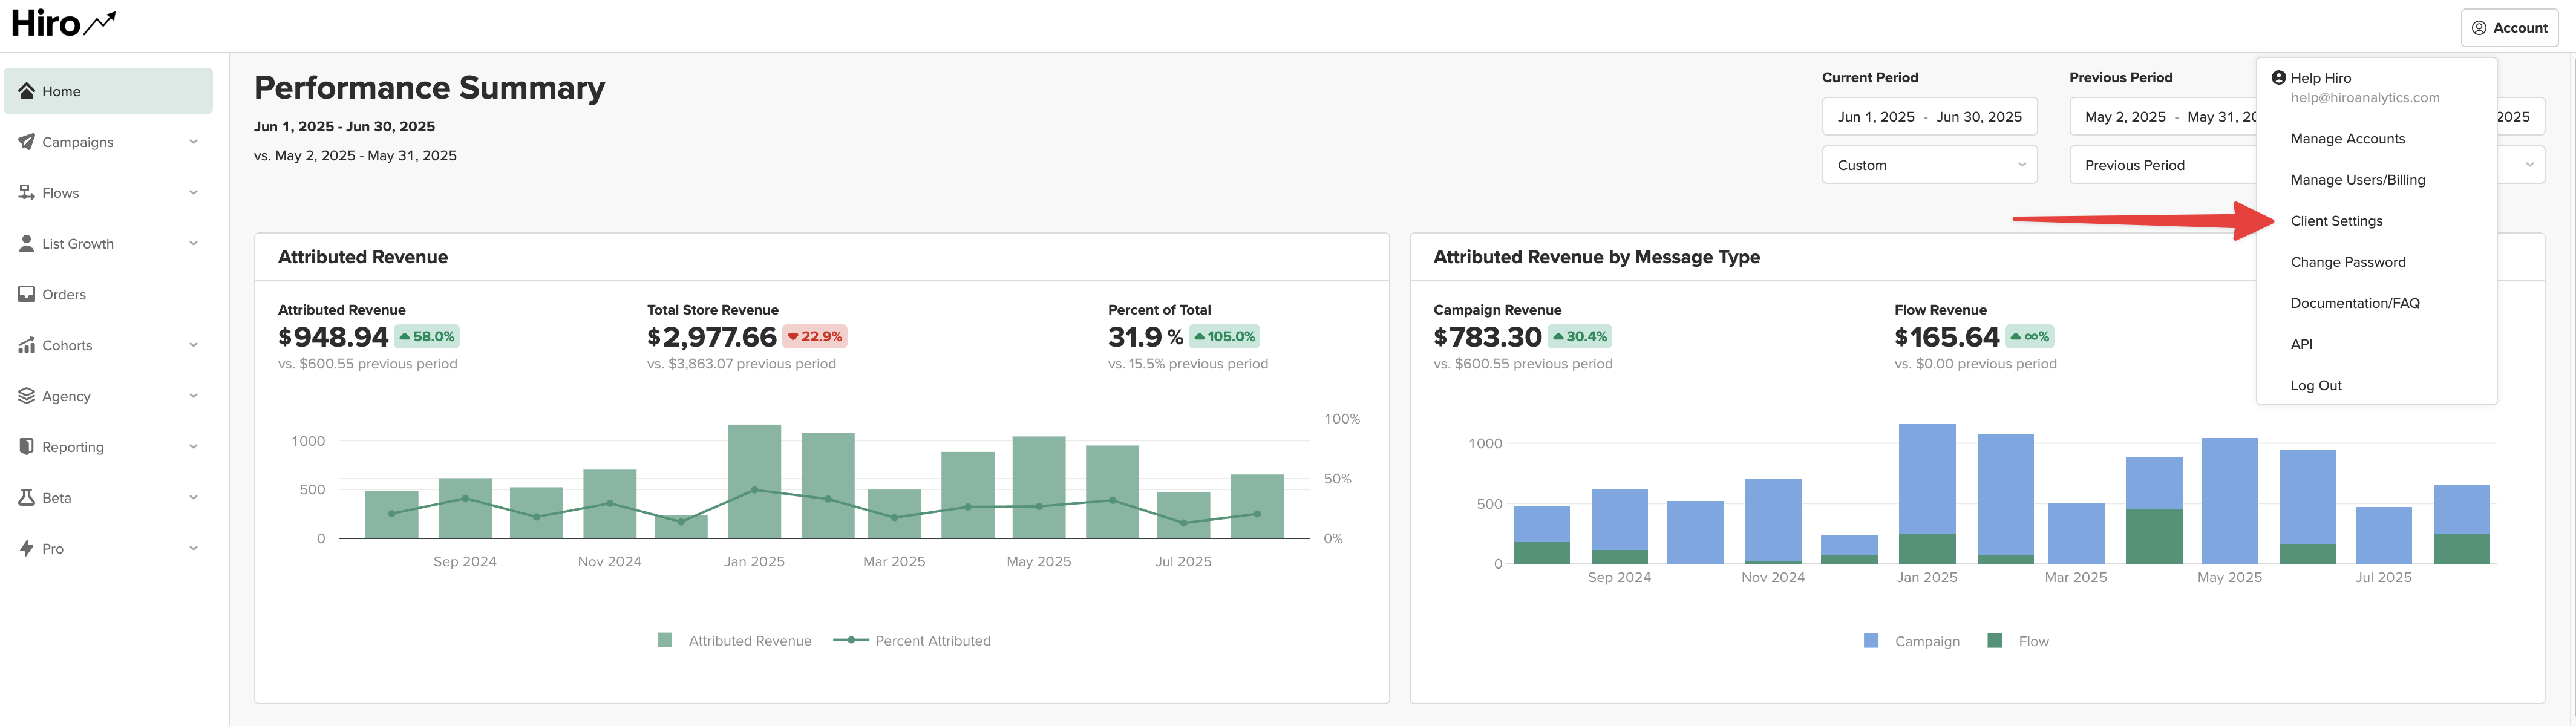Toggle Campaign legend series visibility

click(1911, 641)
